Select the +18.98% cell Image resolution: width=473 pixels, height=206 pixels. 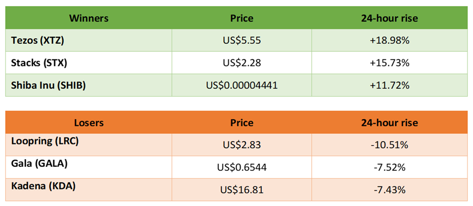390,40
